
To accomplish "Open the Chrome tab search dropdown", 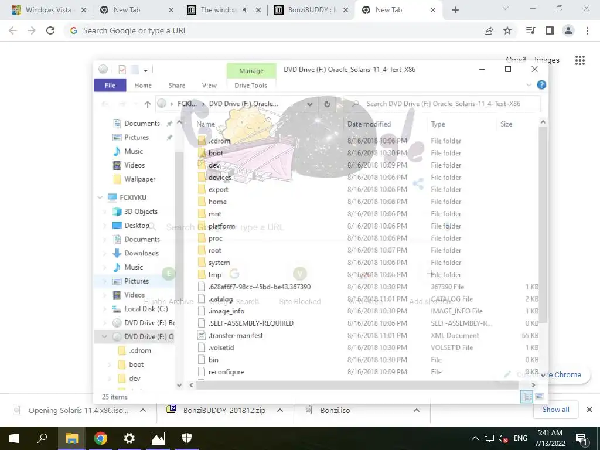I will coord(506,8).
